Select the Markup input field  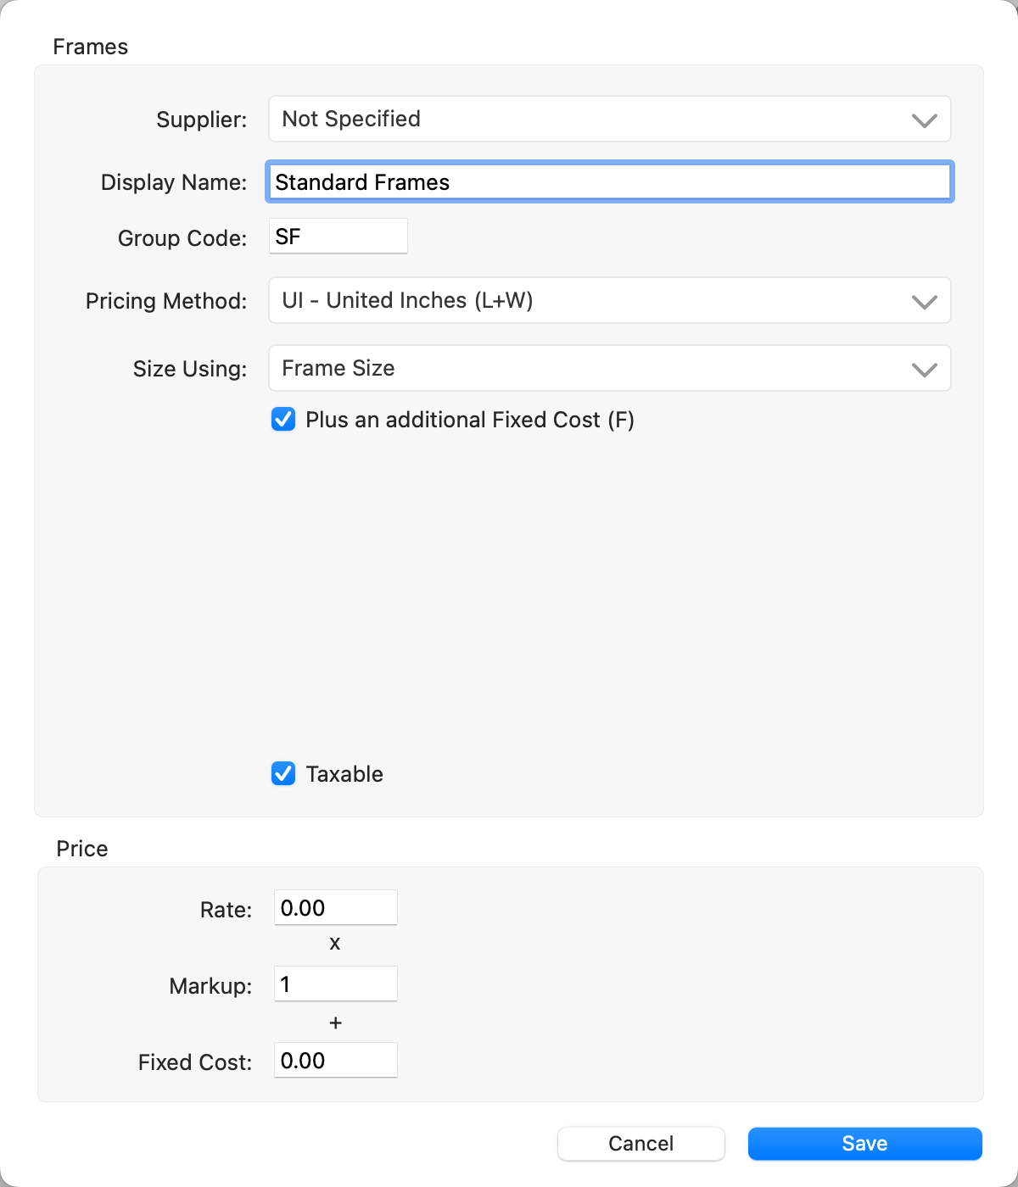(335, 984)
